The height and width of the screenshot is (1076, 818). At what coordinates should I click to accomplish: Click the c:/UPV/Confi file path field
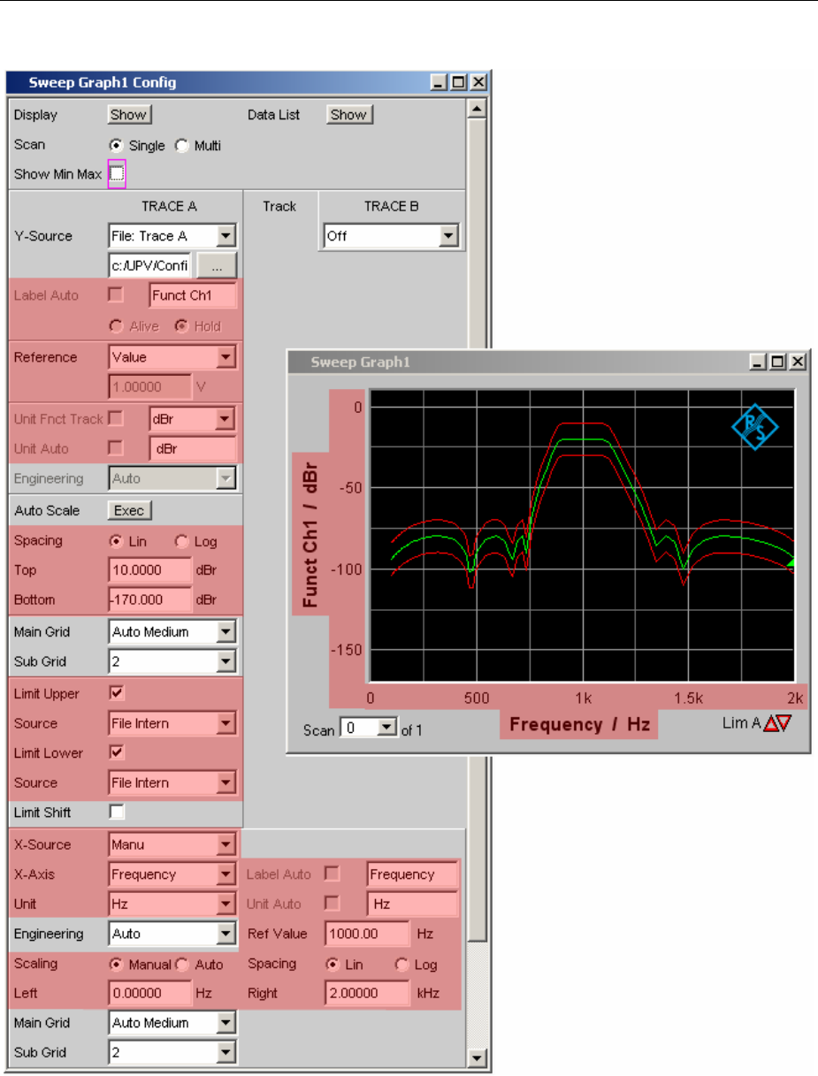[x=151, y=266]
